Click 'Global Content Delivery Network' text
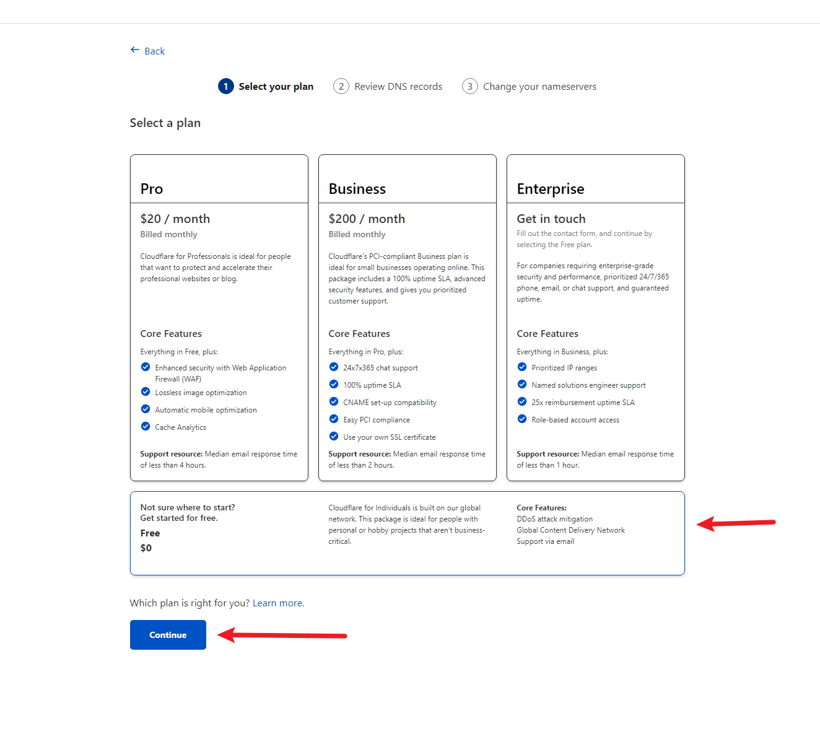The height and width of the screenshot is (729, 820). tap(570, 530)
